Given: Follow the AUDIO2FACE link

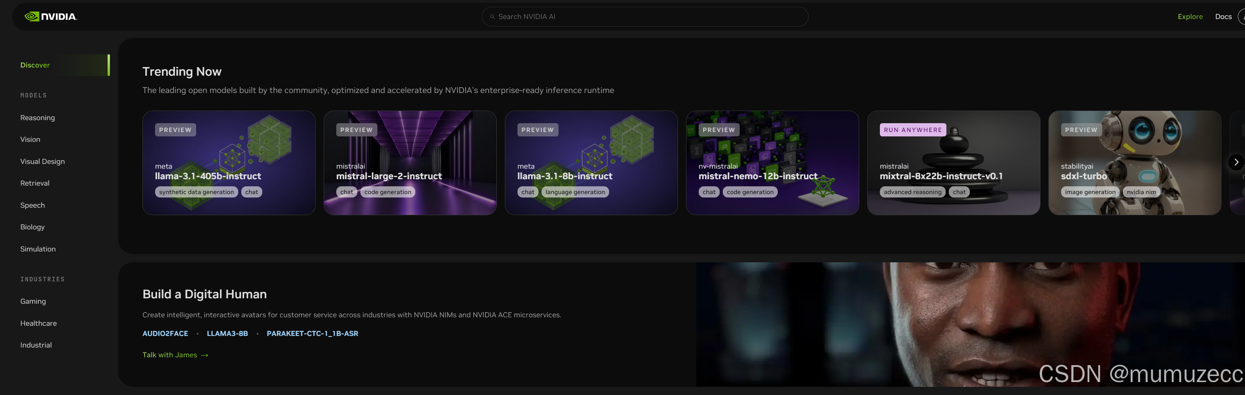Looking at the screenshot, I should click(x=165, y=334).
